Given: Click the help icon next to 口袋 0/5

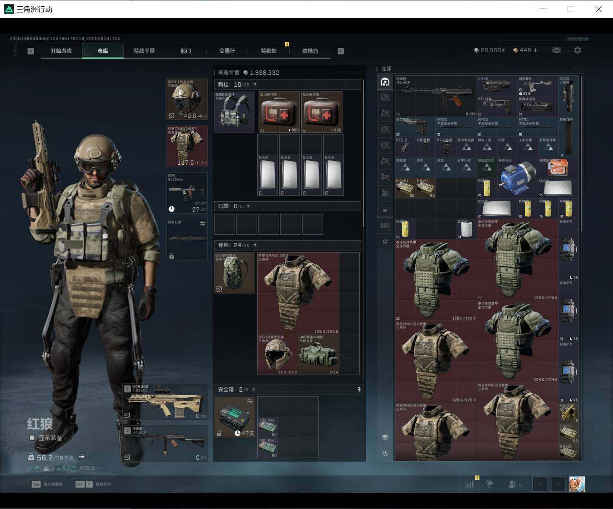Looking at the screenshot, I should tap(248, 206).
